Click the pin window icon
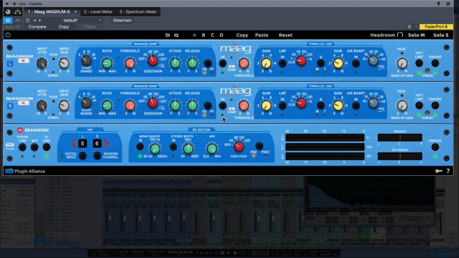 438,4
